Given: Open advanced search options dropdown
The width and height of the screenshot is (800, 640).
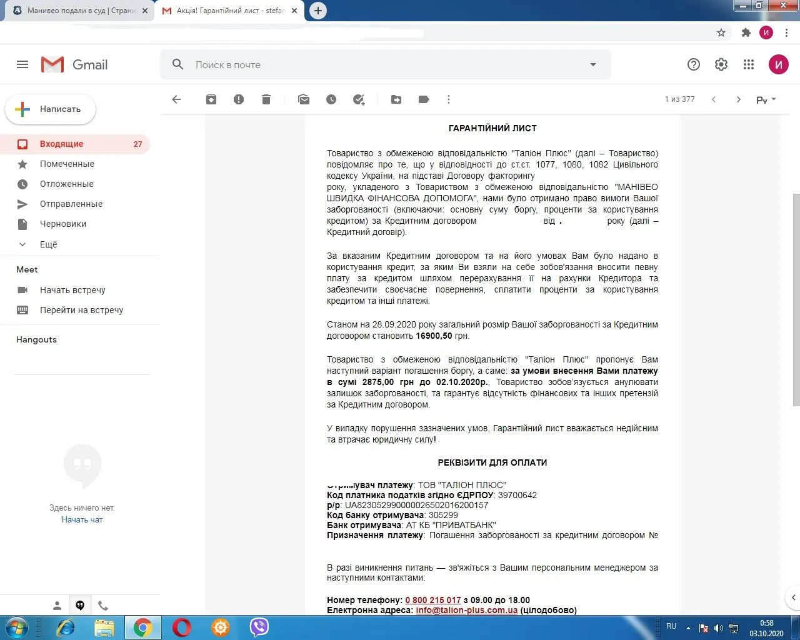Looking at the screenshot, I should point(592,64).
